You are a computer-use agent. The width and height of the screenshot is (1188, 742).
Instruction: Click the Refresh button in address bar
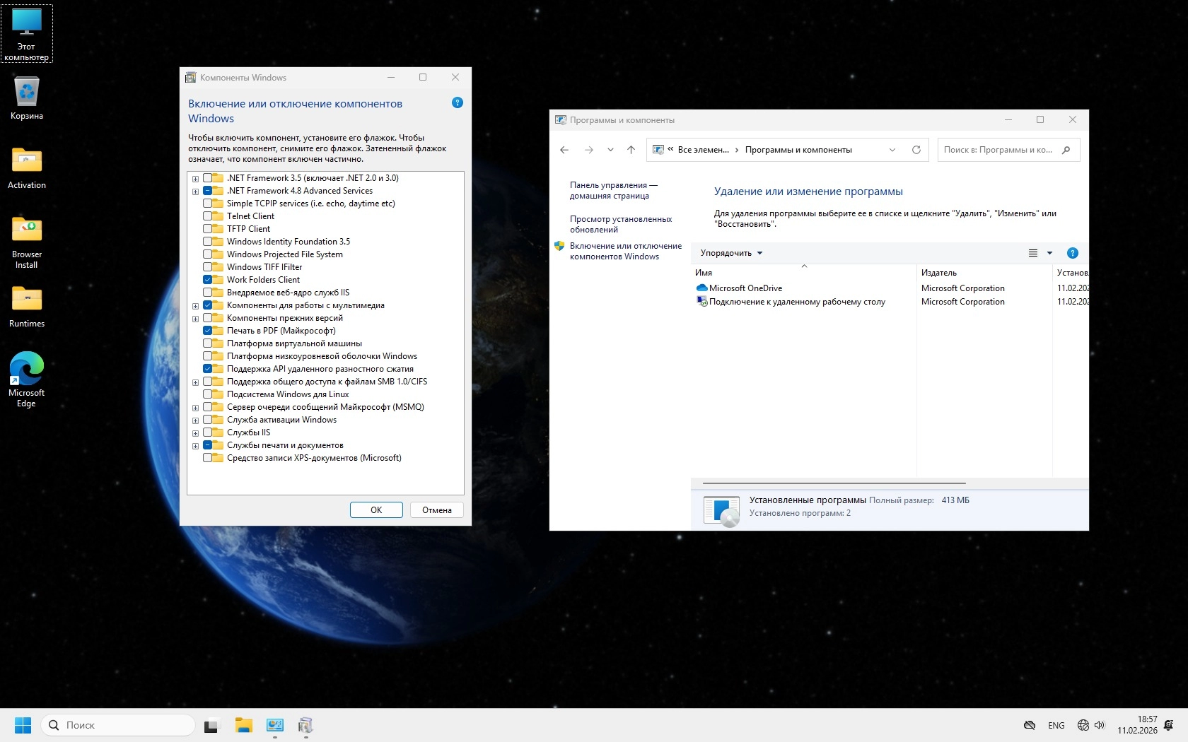(916, 150)
